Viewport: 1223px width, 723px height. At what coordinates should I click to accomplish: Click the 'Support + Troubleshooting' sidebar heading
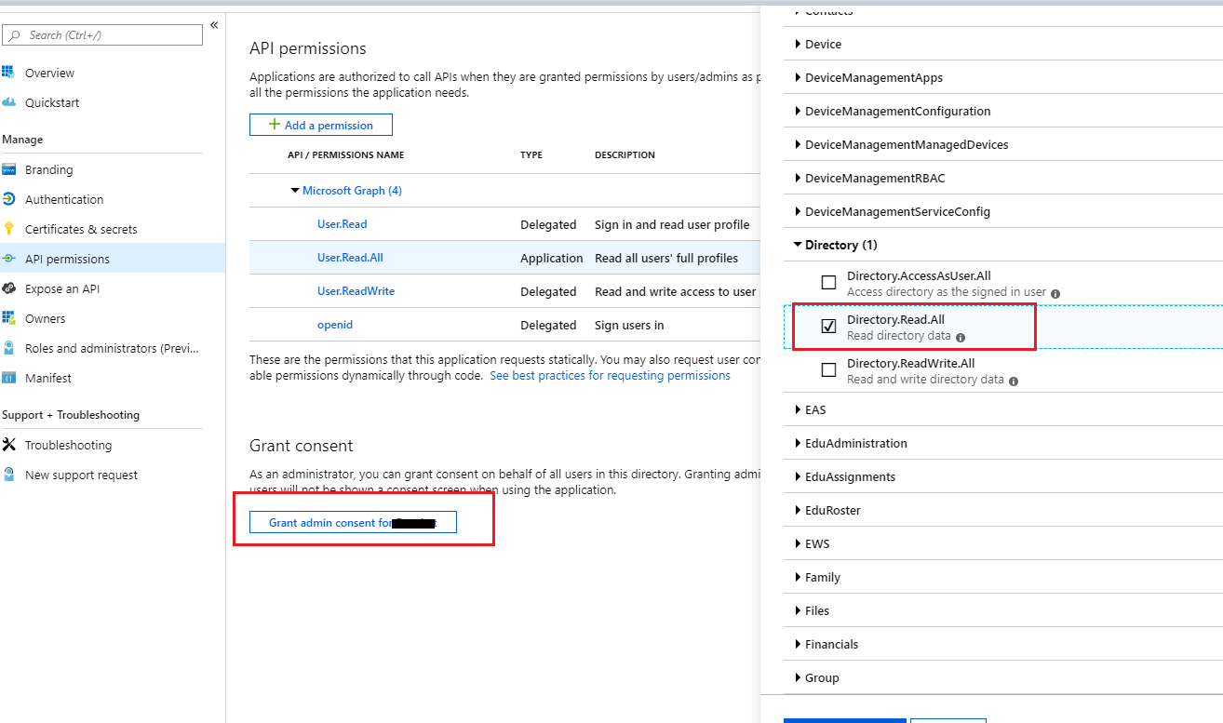[71, 415]
